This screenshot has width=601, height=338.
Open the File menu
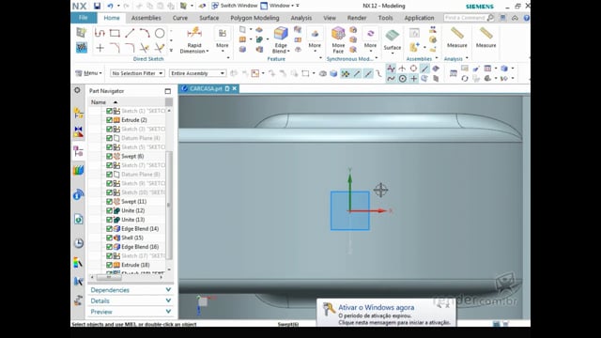[x=84, y=18]
